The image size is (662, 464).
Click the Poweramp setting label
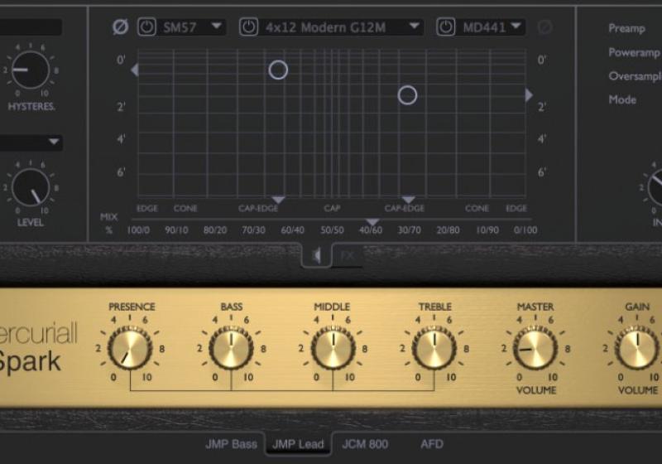[634, 52]
